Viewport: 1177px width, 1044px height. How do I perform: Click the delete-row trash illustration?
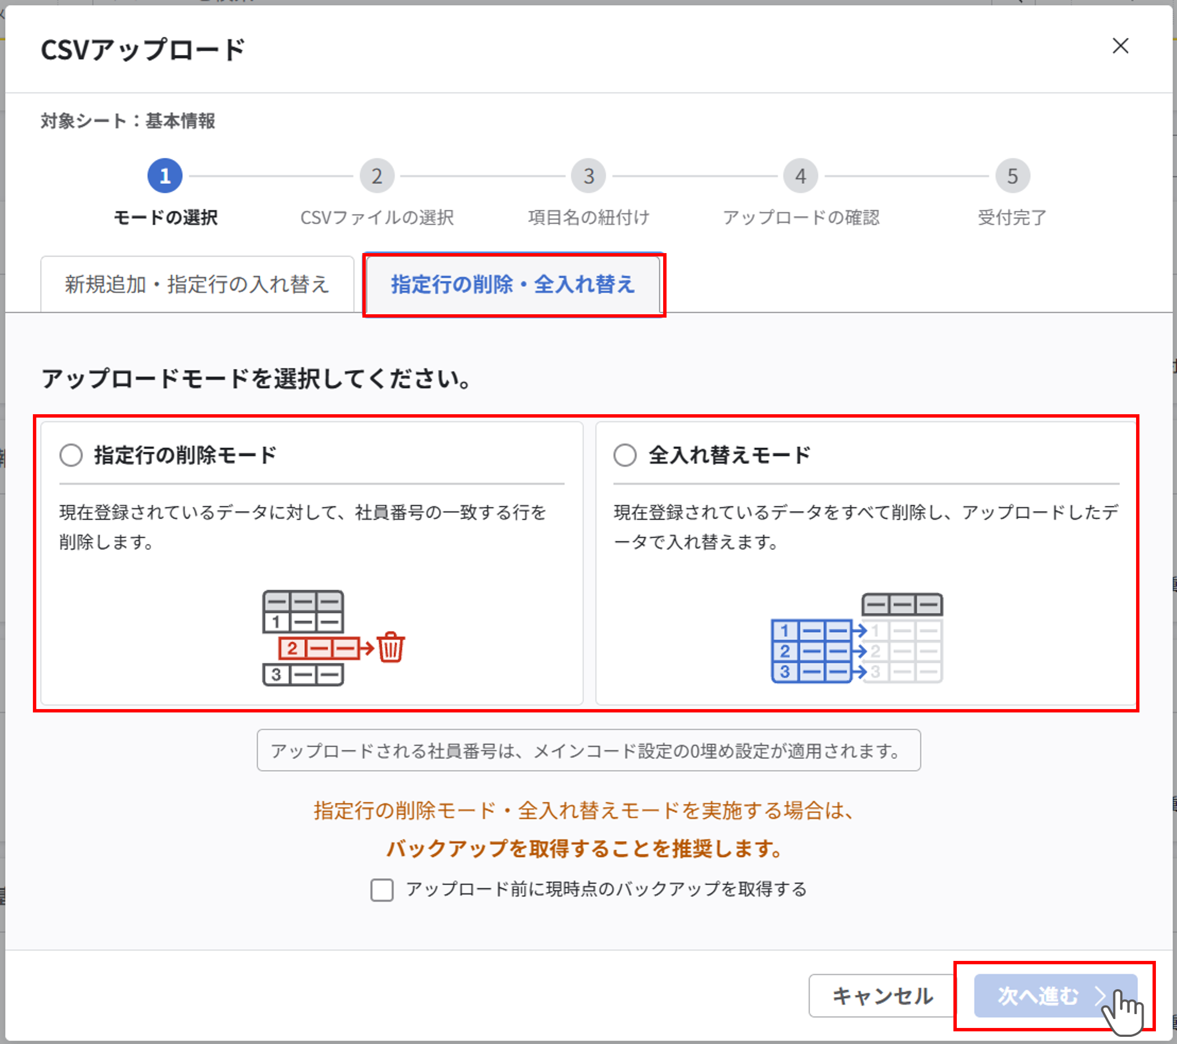(x=334, y=638)
